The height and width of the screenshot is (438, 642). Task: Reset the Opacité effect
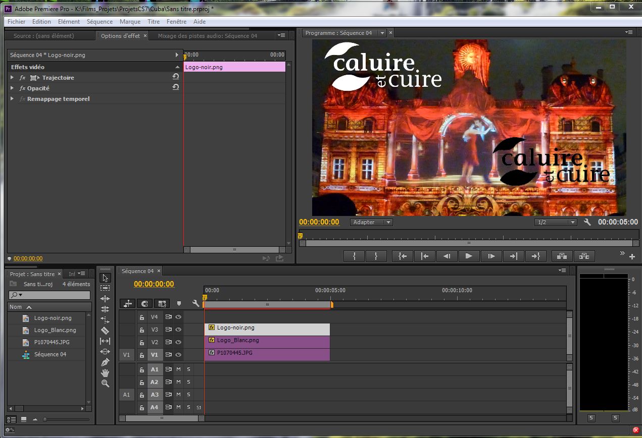pyautogui.click(x=176, y=87)
